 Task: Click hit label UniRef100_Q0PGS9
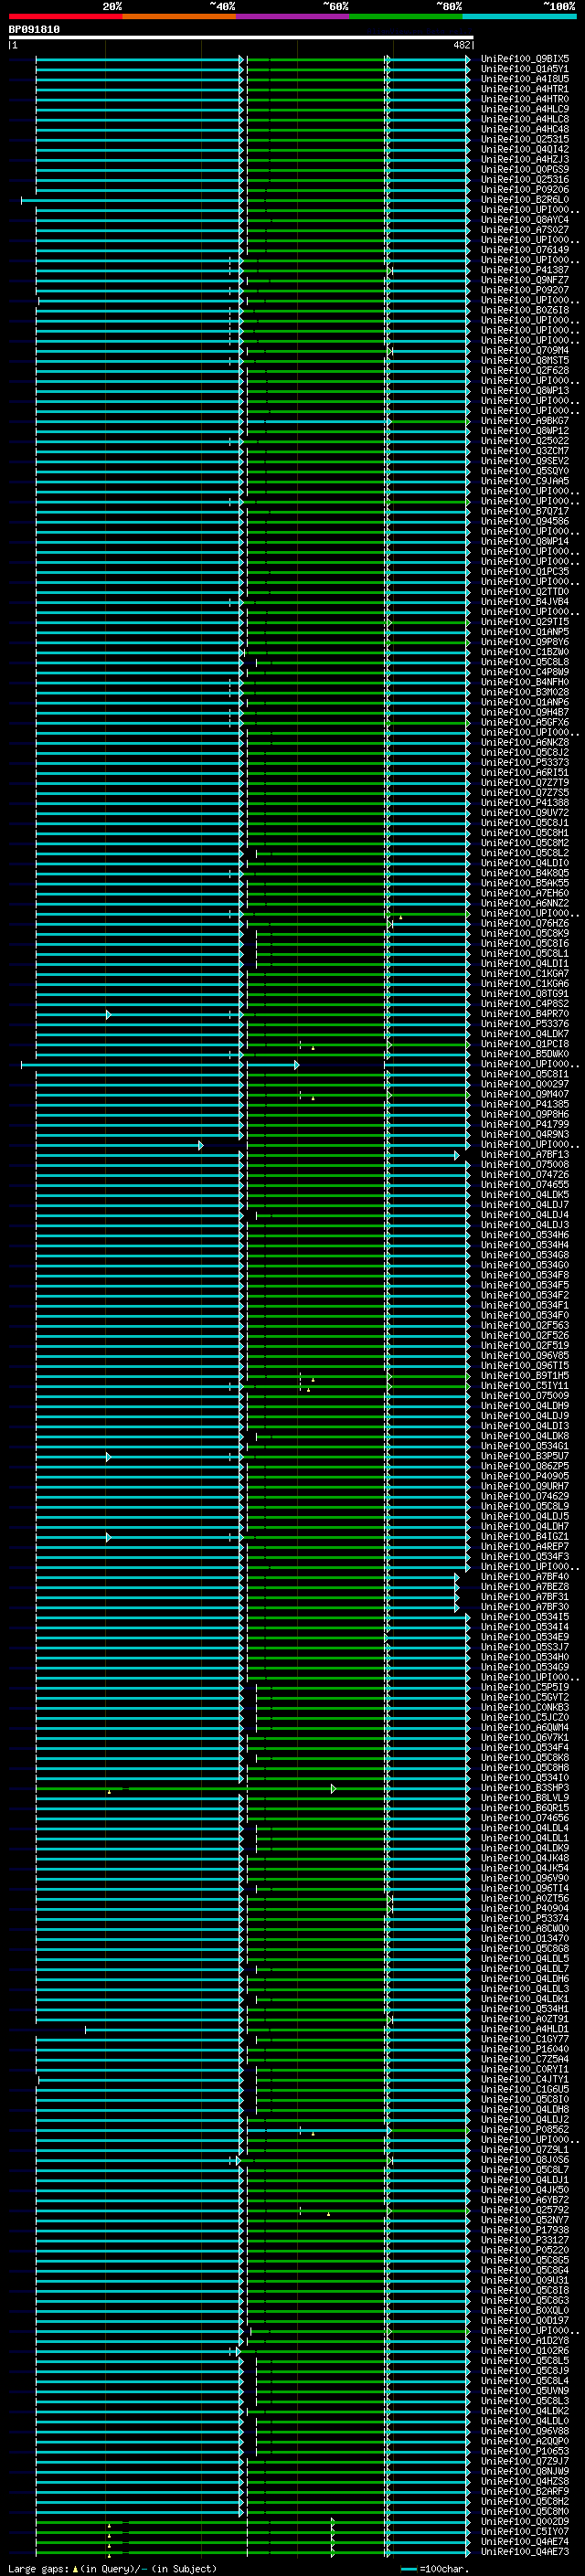(525, 169)
